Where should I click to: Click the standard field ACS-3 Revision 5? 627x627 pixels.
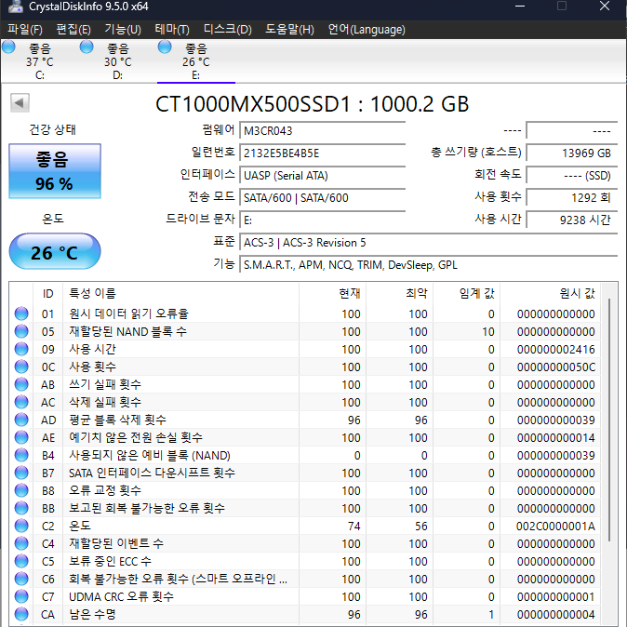coord(428,243)
